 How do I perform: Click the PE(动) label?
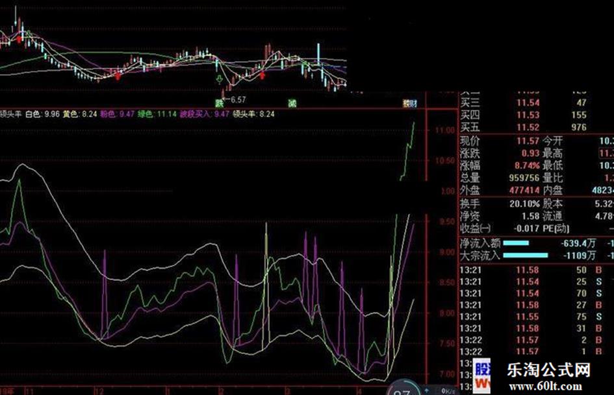(556, 228)
